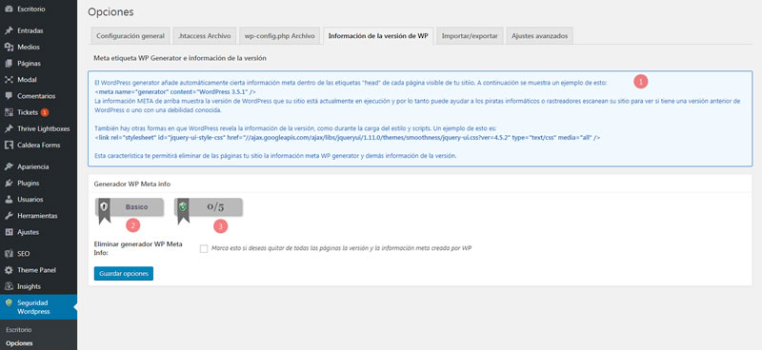Open the Entradas menu item
This screenshot has height=350, width=762.
38,30
